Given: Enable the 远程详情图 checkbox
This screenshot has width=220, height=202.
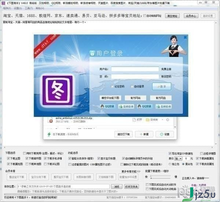Looking at the screenshot, I should pos(201,153).
